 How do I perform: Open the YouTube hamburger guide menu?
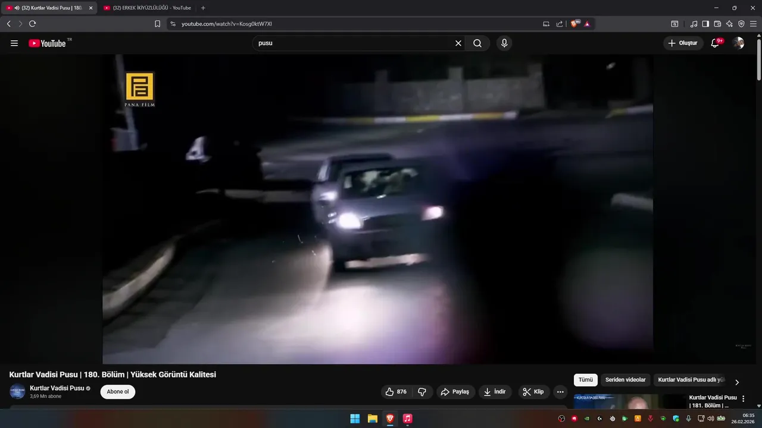pyautogui.click(x=14, y=43)
